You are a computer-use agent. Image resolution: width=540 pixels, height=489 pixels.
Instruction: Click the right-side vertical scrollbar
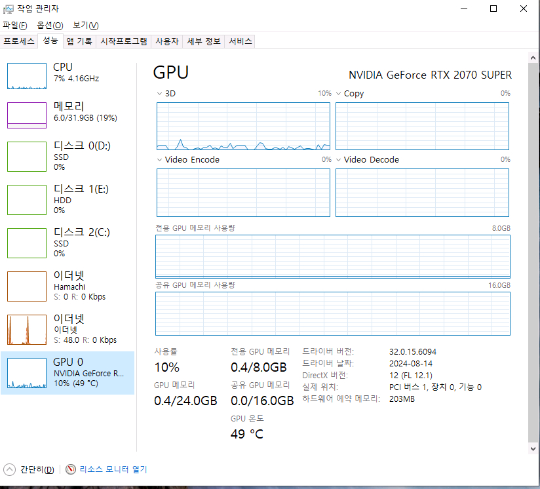point(531,256)
